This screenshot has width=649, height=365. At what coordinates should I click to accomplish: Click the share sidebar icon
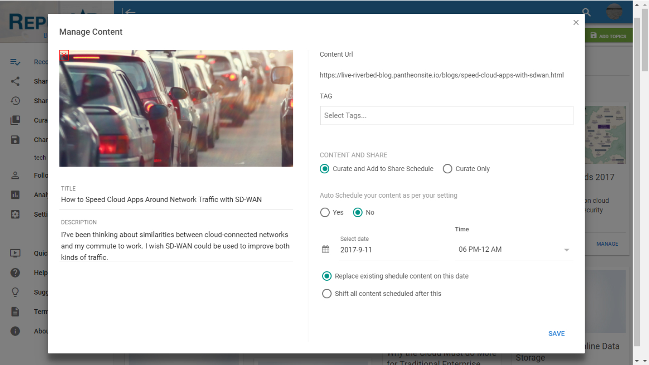click(x=15, y=81)
